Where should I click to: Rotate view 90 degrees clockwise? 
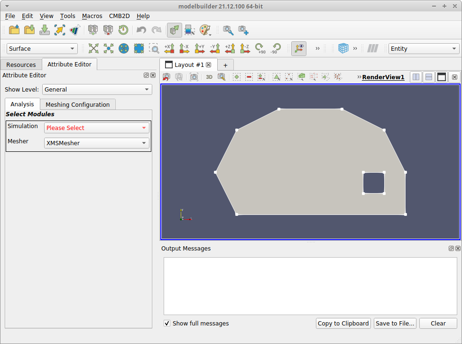click(x=260, y=48)
